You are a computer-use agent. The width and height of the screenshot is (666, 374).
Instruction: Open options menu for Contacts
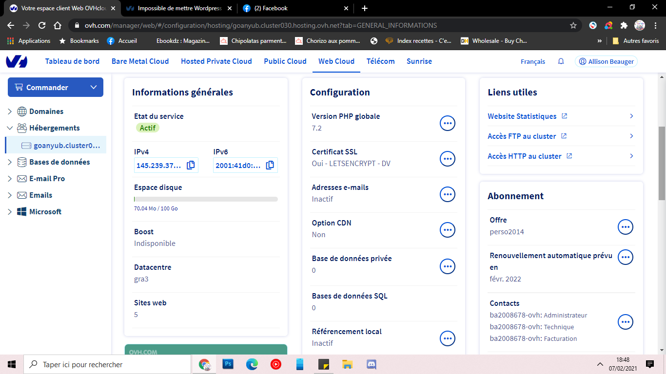coord(626,322)
